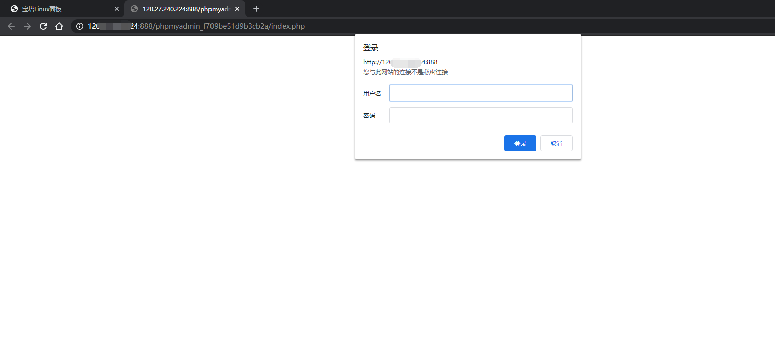Cancel the login dialog with 取消
Screen dimensions: 775x344
coord(556,143)
